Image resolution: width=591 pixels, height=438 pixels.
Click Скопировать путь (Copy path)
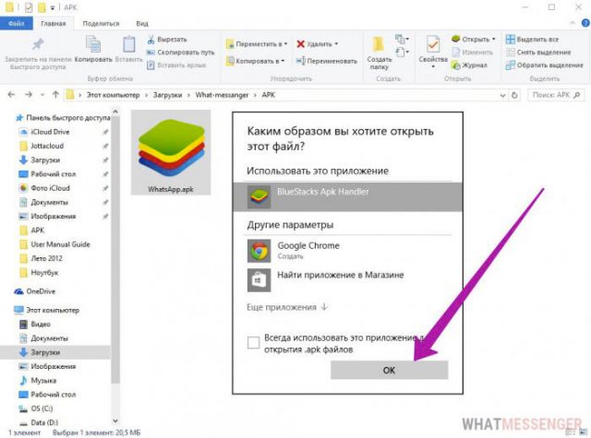tap(181, 53)
